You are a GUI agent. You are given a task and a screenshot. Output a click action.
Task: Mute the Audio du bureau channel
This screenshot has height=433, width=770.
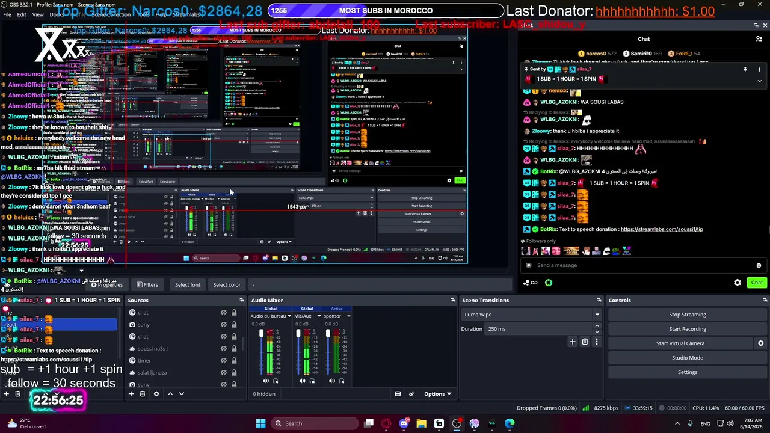tap(266, 381)
